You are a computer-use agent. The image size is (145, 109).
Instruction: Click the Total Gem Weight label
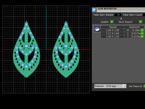[x=103, y=15]
